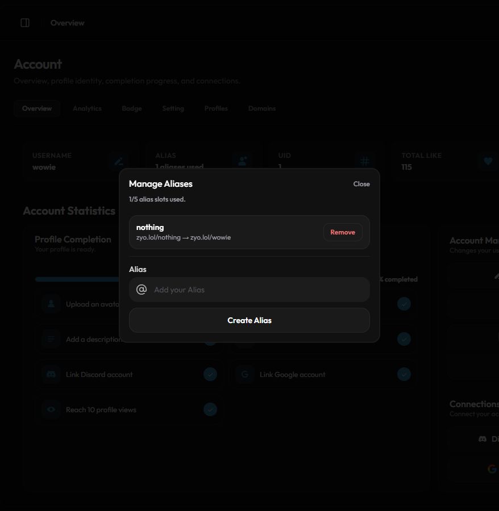This screenshot has height=511, width=499.
Task: Switch to the Analytics tab
Action: click(87, 108)
